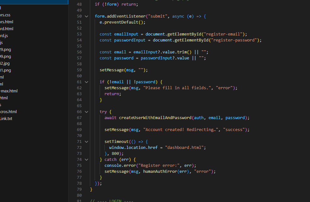
Task: Collapse the setTimeout fold at line 71
Action: (87, 142)
